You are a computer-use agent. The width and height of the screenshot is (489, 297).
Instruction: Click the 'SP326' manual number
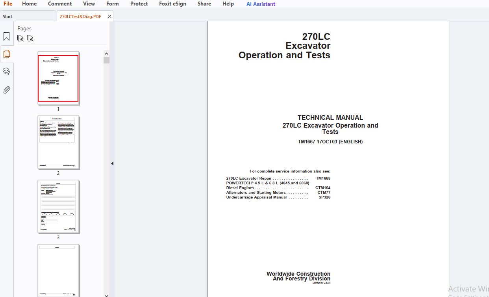pyautogui.click(x=324, y=197)
